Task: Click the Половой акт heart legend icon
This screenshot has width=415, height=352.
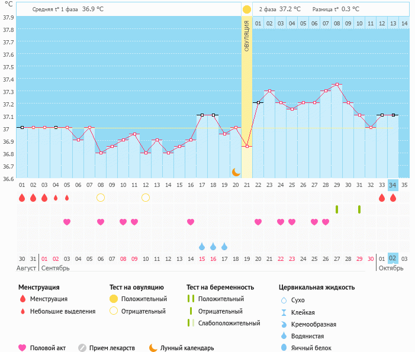Action: point(23,348)
